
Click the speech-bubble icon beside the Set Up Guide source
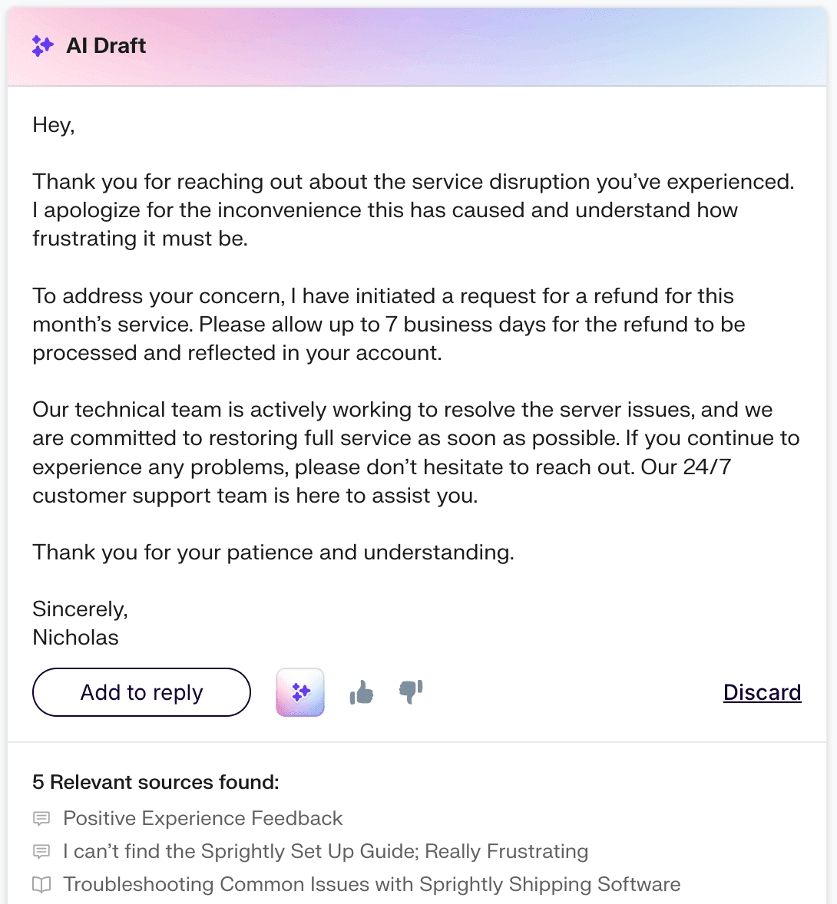(41, 851)
